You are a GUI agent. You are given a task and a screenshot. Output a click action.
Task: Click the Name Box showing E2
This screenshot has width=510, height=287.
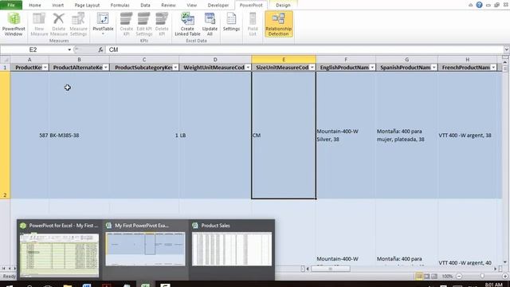point(33,49)
